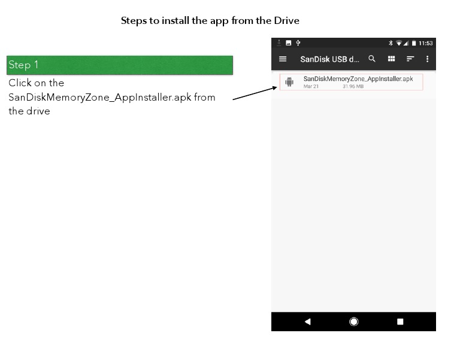The image size is (460, 345).
Task: Tap the Android back navigation button
Action: [307, 322]
